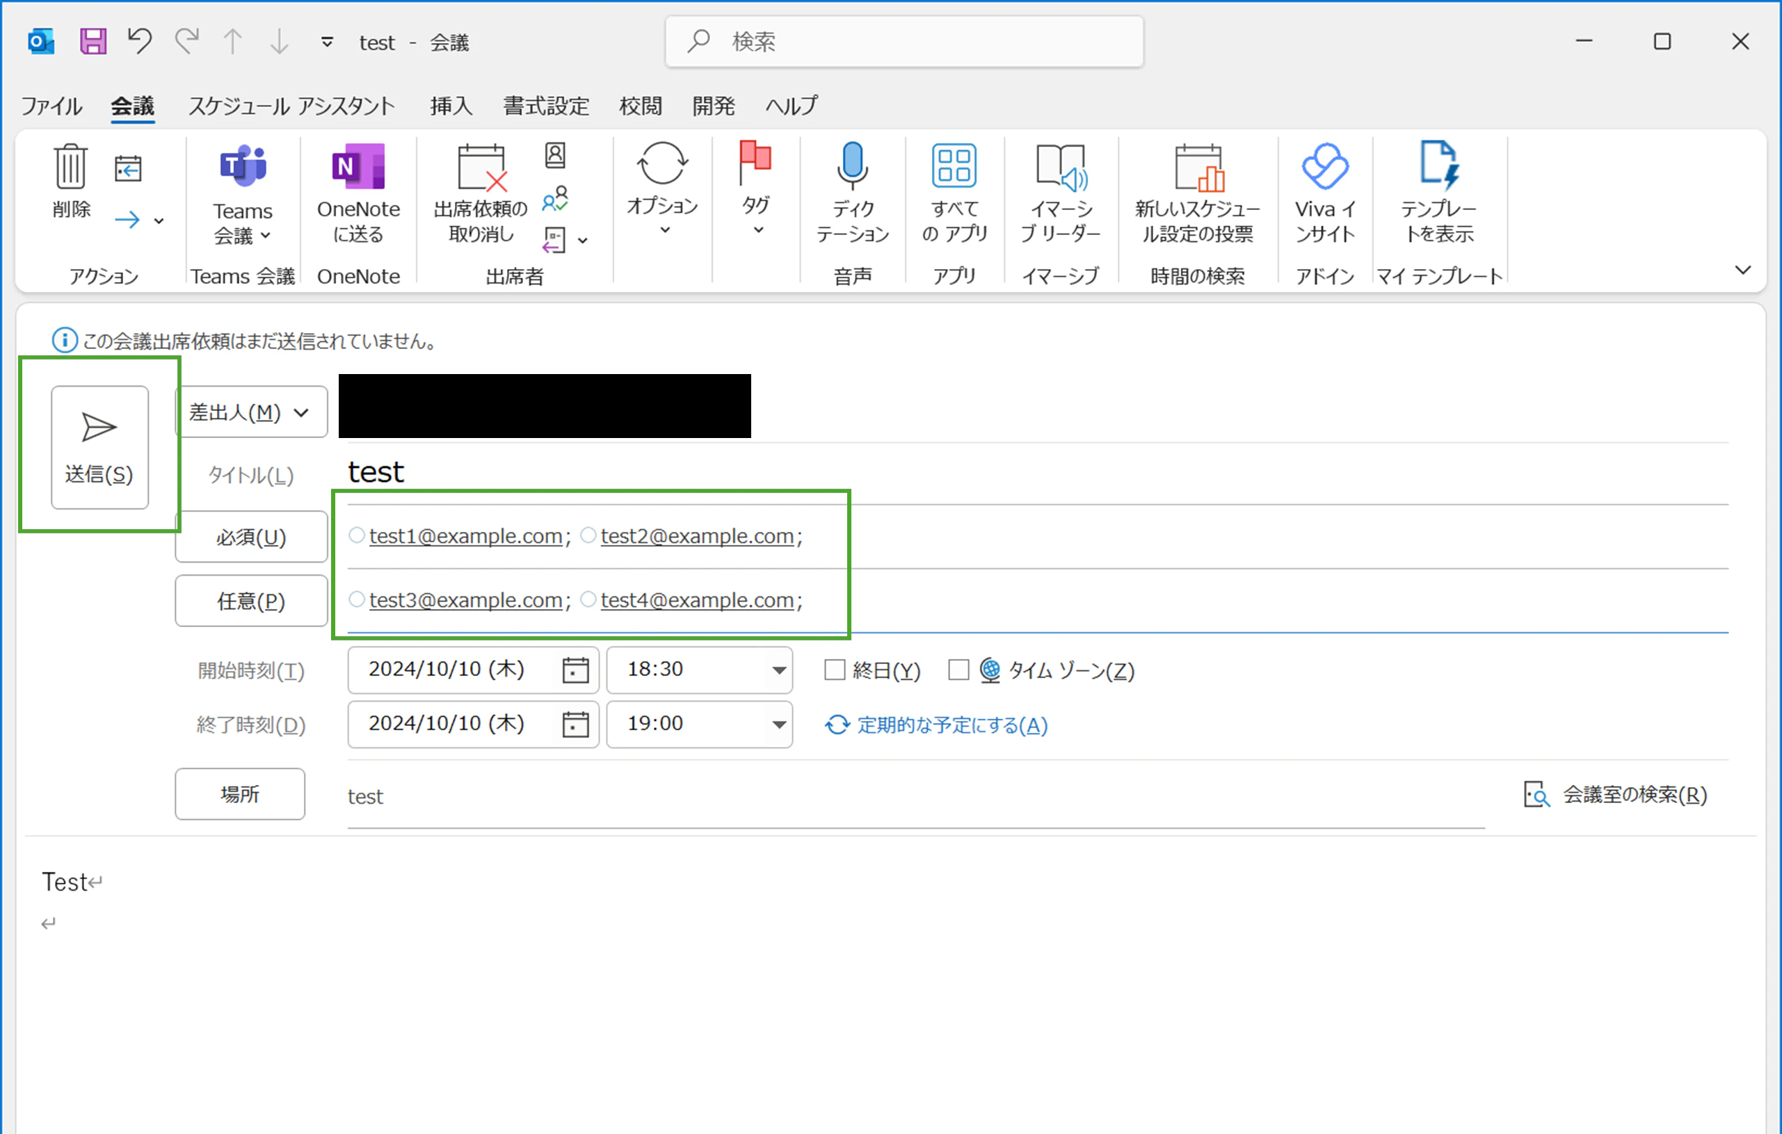
Task: Show My Templates
Action: (x=1438, y=194)
